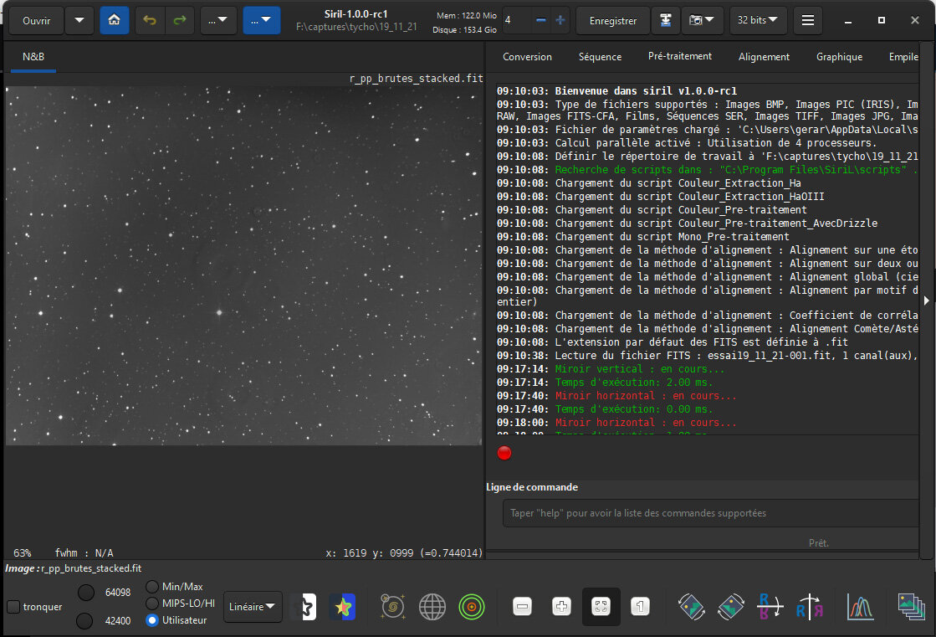
Task: Click the pixel coordinates readout text
Action: coord(404,553)
